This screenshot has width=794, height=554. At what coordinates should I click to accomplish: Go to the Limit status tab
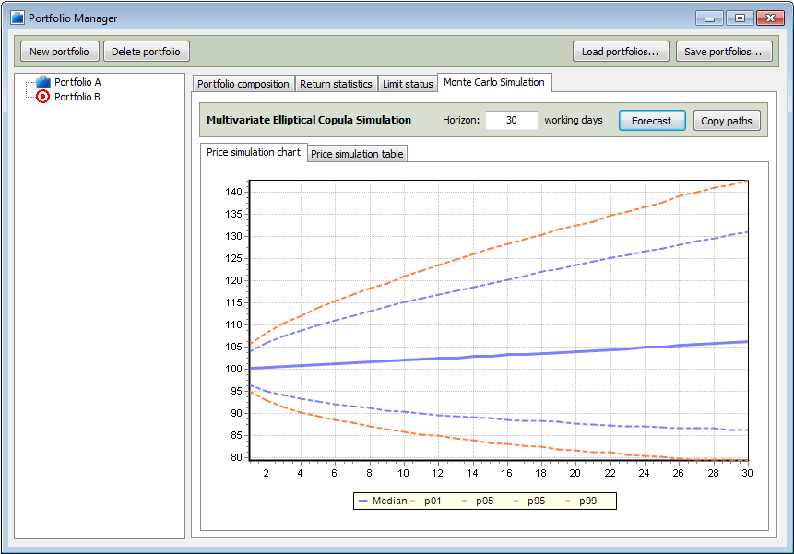408,84
